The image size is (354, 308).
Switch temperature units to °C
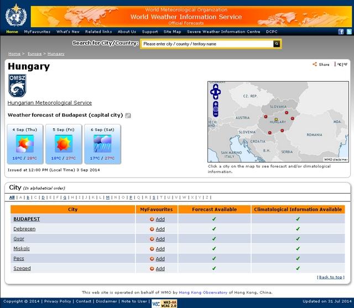click(339, 65)
